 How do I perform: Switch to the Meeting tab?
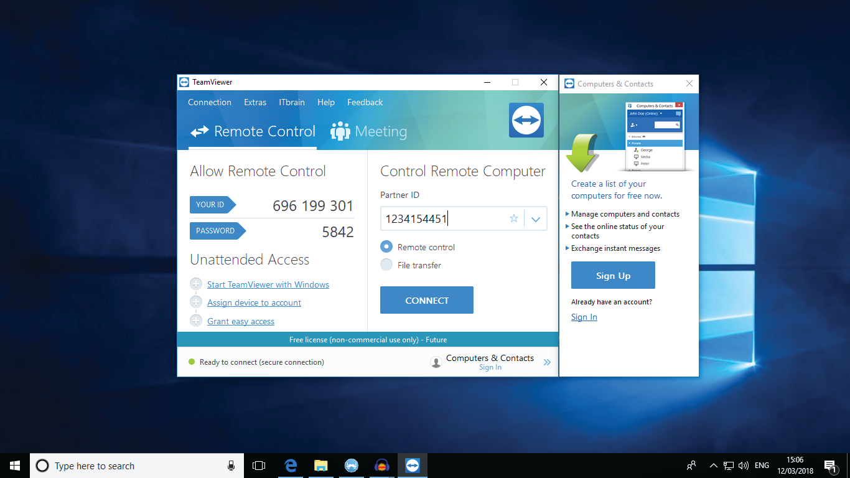click(368, 131)
